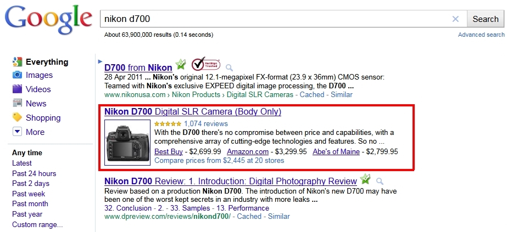Clear the search box with X

pyautogui.click(x=455, y=19)
